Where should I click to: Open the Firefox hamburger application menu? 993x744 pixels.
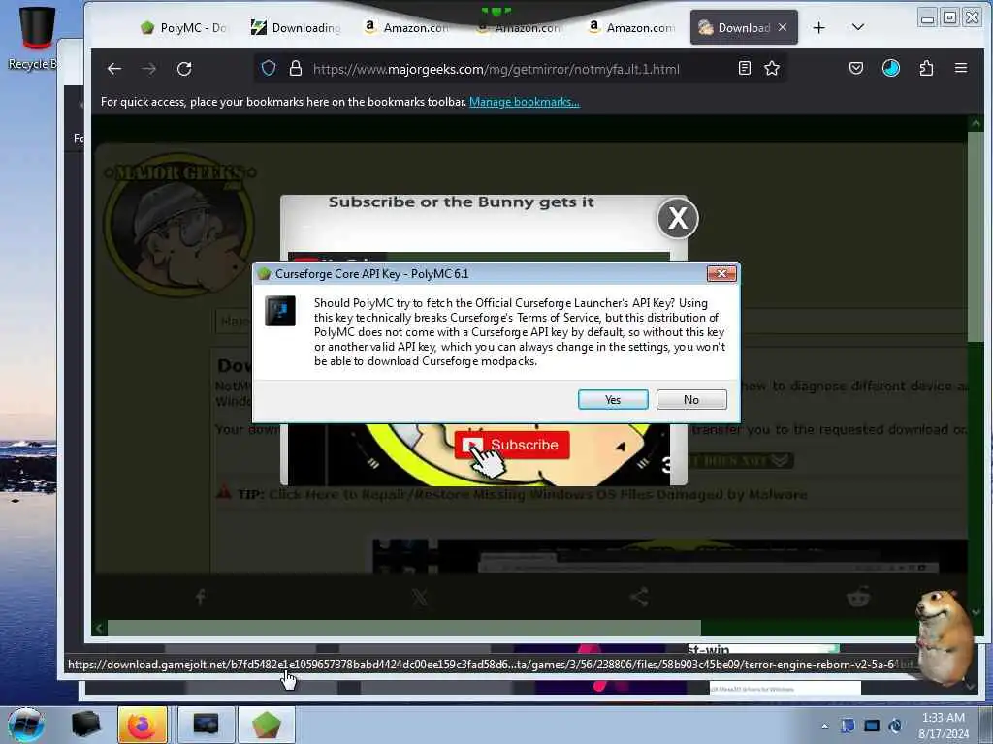(x=961, y=69)
